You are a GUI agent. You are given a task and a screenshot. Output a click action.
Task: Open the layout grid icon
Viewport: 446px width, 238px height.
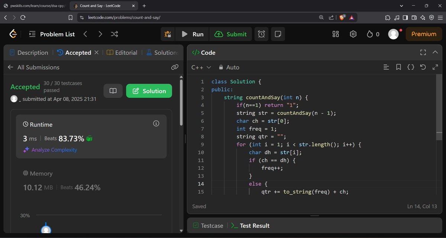336,34
